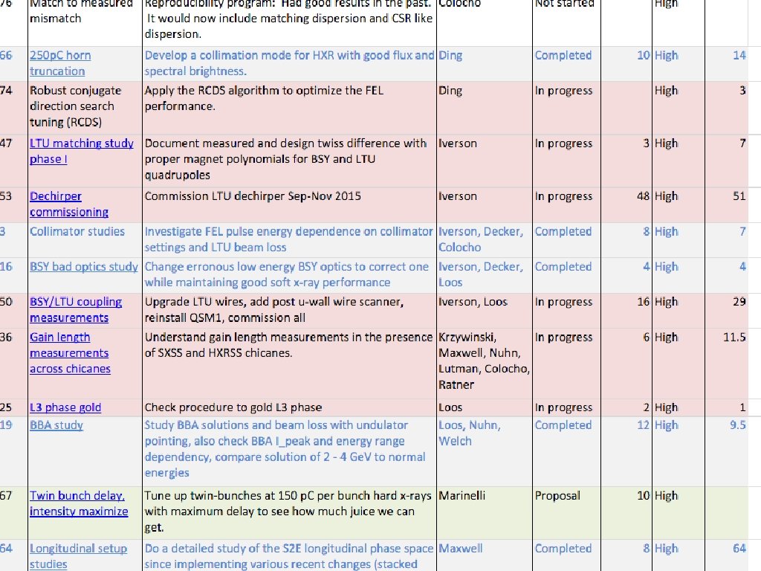Select the 'Match to measured mismatch' cell

85,23
